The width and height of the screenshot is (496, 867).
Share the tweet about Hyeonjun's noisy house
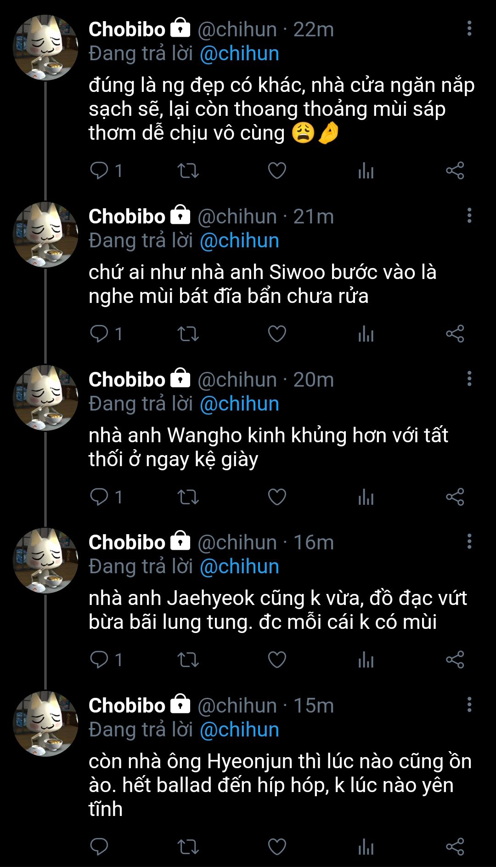click(x=455, y=846)
